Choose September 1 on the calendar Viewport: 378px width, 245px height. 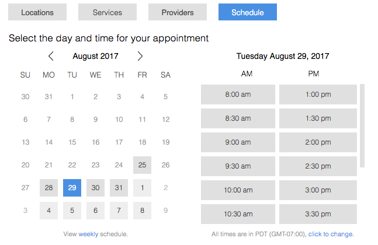(142, 188)
